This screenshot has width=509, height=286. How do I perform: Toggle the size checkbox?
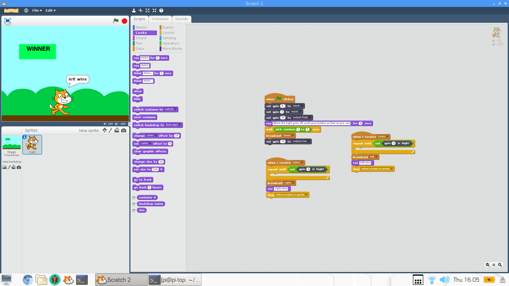(134, 210)
